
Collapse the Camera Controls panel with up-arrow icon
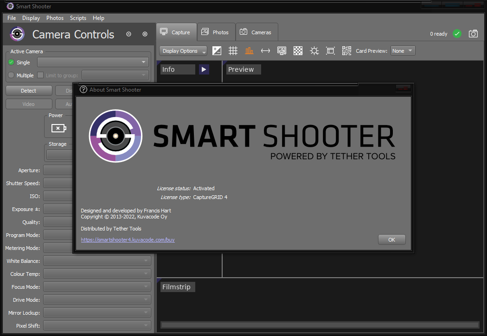pyautogui.click(x=128, y=34)
